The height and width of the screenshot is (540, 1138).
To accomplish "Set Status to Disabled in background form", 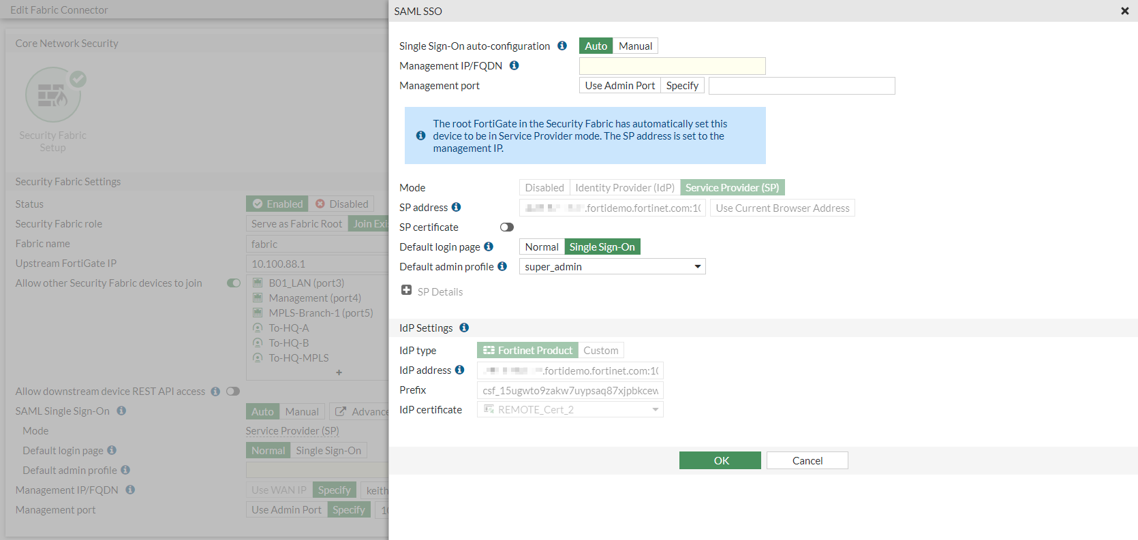I will 341,204.
